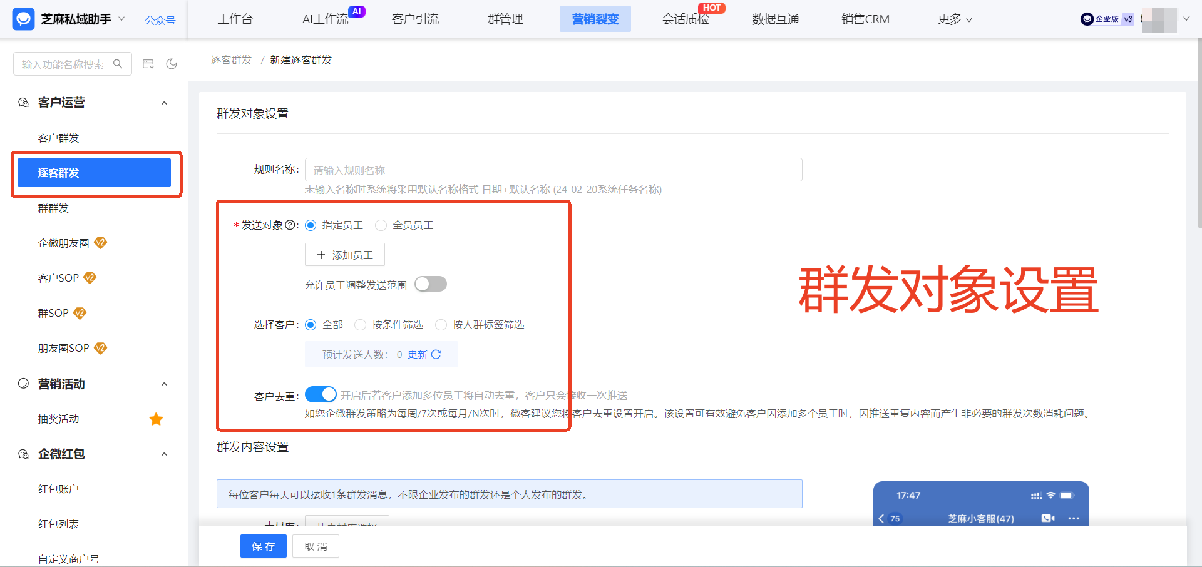Enable the 允许员工调整发送范围 toggle

(x=431, y=283)
